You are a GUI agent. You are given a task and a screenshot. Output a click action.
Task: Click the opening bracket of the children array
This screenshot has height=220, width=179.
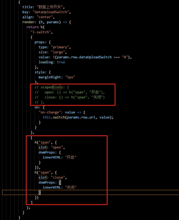click(x=32, y=138)
